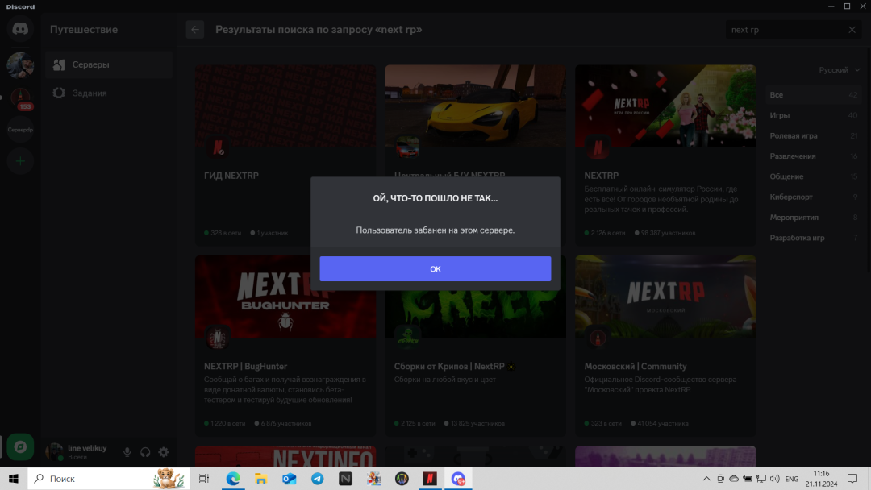Open File Explorer from the taskbar
This screenshot has width=871, height=490.
coord(261,479)
